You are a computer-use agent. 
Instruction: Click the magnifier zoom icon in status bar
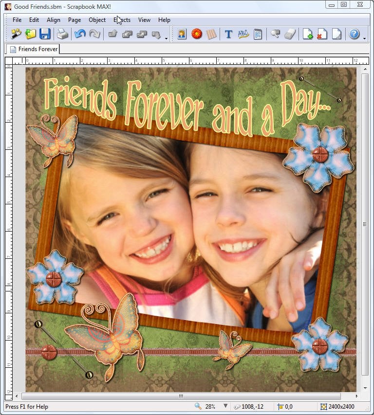[198, 406]
